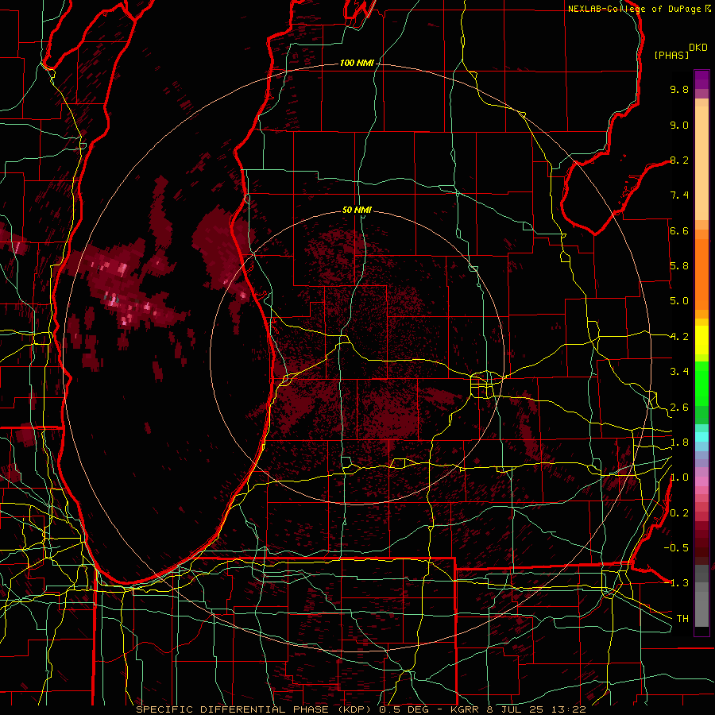Select the 7.4 scale value
Image resolution: width=715 pixels, height=715 pixels.
[x=679, y=195]
